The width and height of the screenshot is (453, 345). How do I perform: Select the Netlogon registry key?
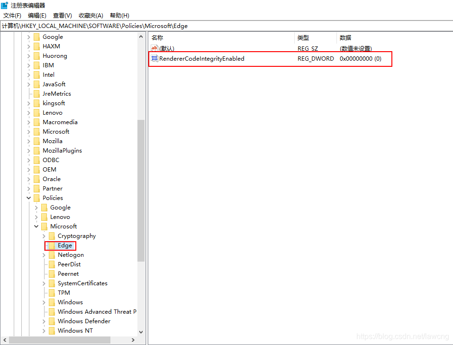pos(71,255)
